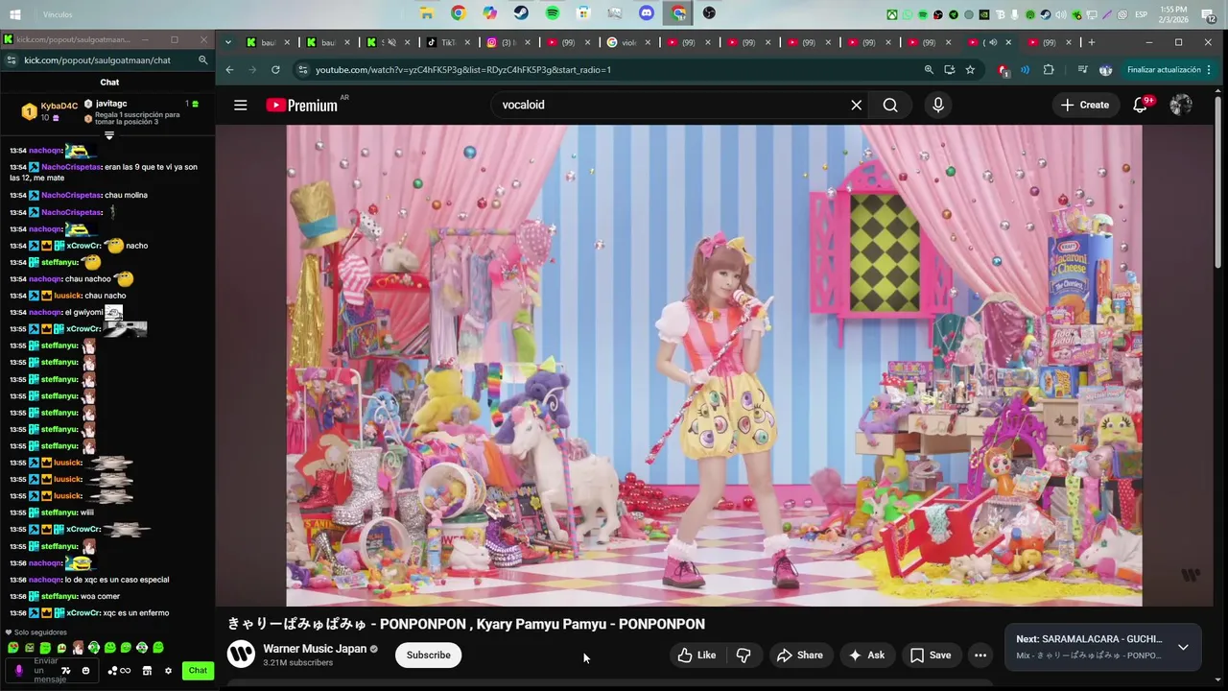Open Chrome three-dot menu beside Finalizar actualización

1209,70
